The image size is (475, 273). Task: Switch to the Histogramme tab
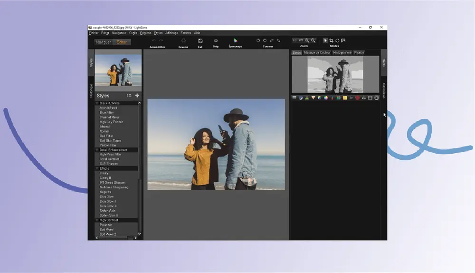pyautogui.click(x=342, y=52)
